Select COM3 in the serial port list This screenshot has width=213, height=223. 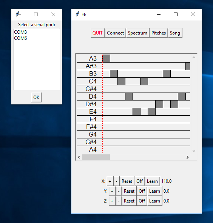37,32
